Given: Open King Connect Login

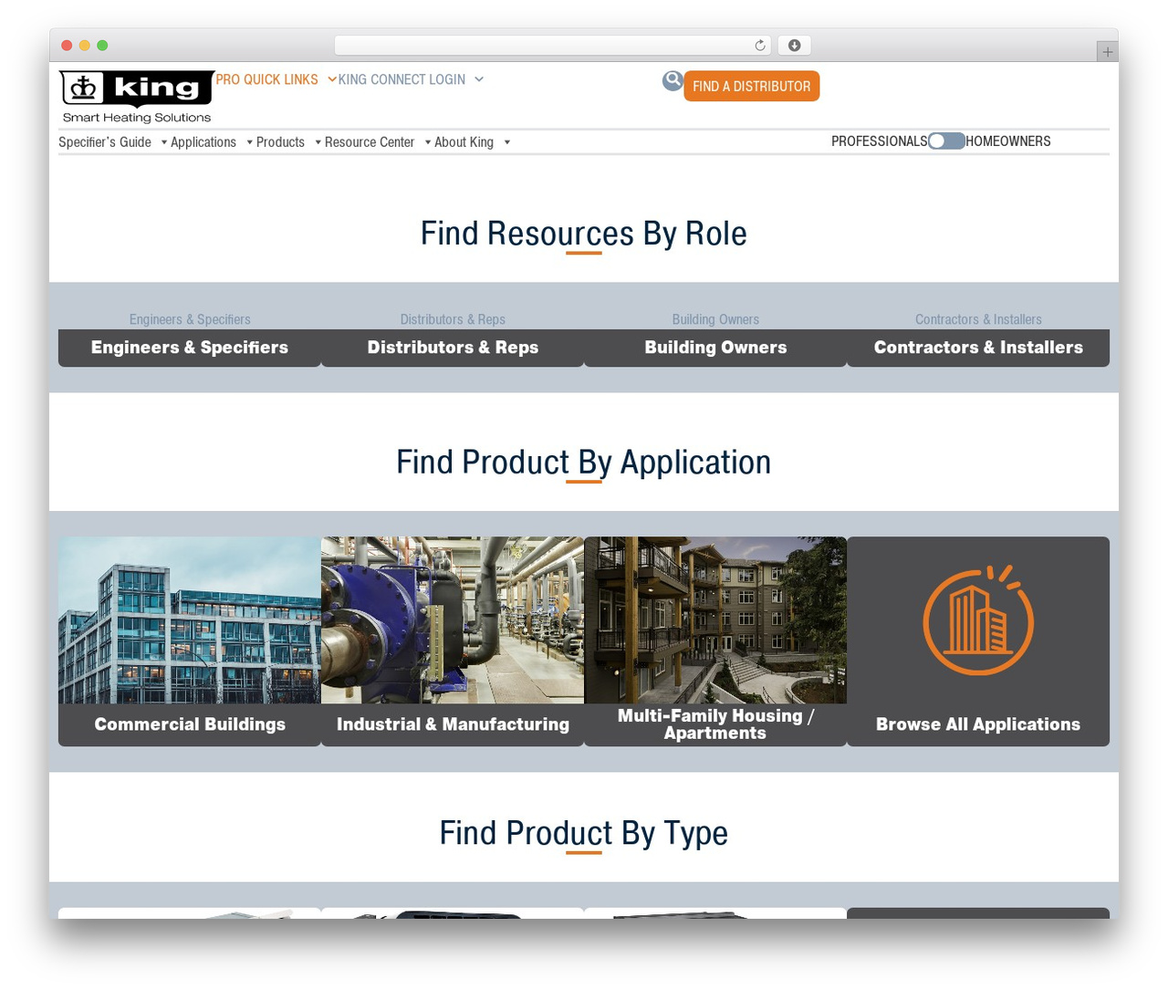Looking at the screenshot, I should pos(401,79).
